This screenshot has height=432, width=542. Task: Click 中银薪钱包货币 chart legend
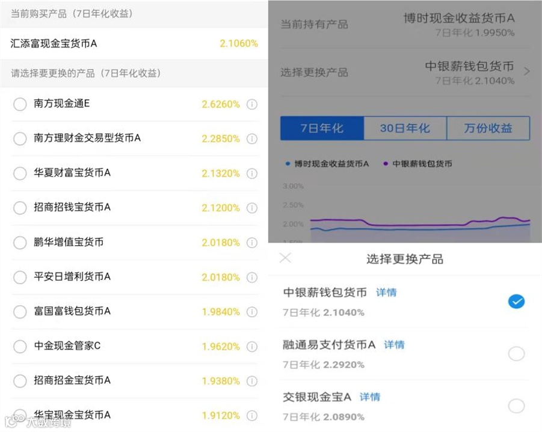click(418, 163)
